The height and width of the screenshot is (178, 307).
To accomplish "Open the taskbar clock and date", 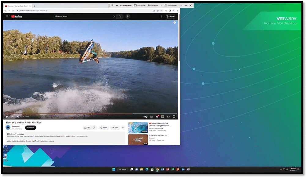I will click(293, 169).
